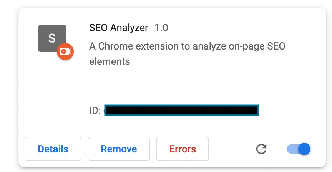Image resolution: width=332 pixels, height=172 pixels.
Task: Click the word "elements" in the description
Action: 110,61
